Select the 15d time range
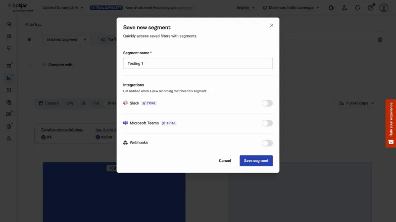Image resolution: width=396 pixels, height=222 pixels. (96, 103)
